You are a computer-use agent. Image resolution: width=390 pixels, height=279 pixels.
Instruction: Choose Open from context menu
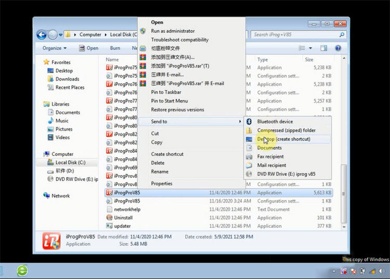(157, 22)
